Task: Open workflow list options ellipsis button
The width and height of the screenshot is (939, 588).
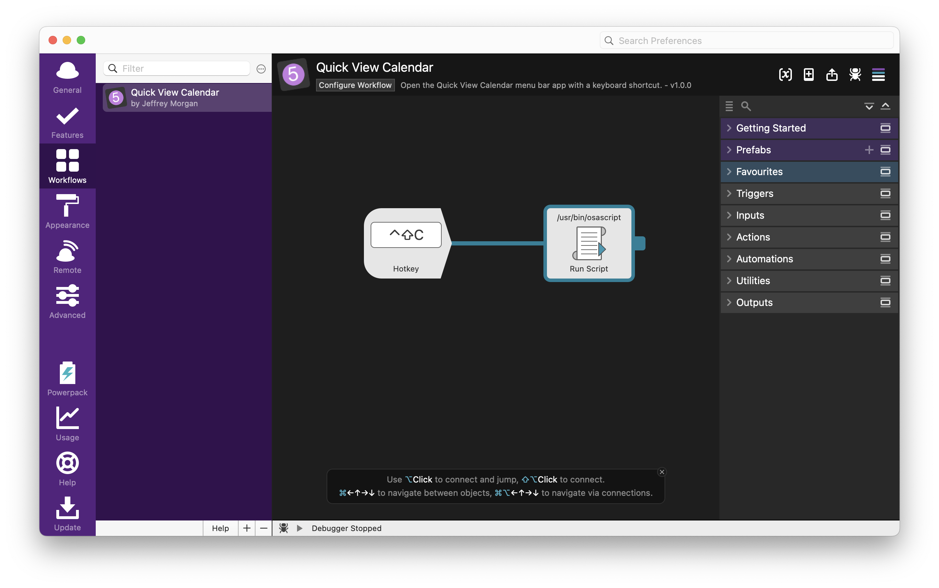Action: point(261,69)
